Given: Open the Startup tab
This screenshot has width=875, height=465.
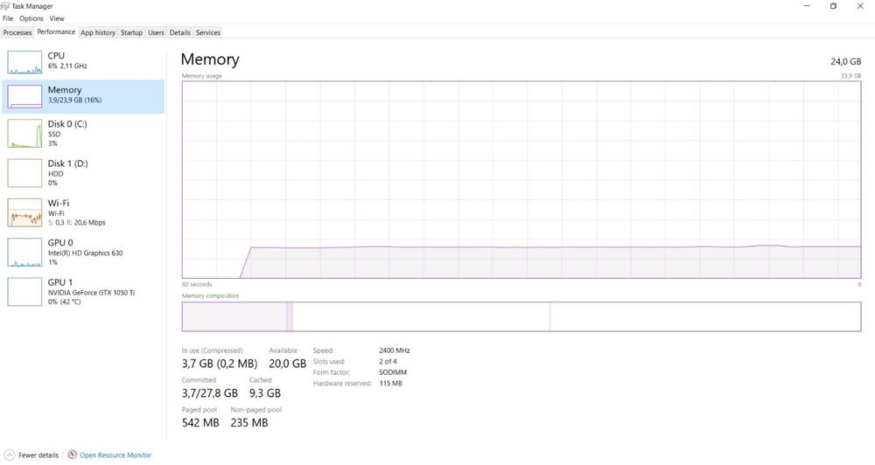Looking at the screenshot, I should 132,32.
